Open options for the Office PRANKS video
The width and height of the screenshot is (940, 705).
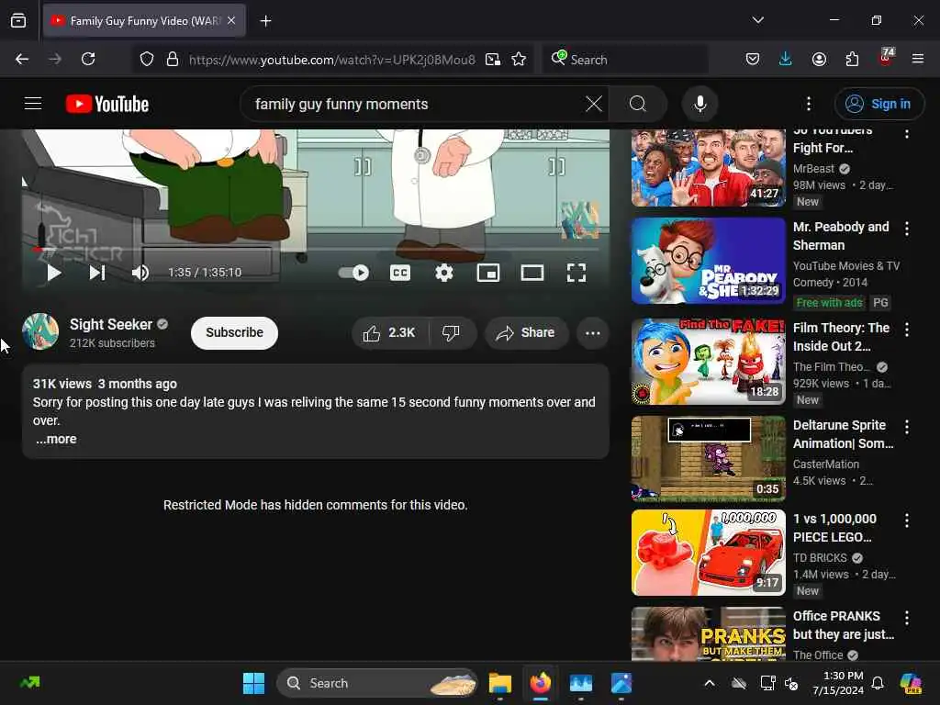pos(906,618)
